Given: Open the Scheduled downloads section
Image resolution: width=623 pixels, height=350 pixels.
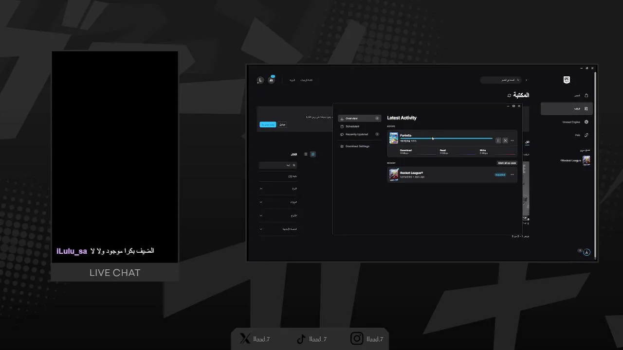Looking at the screenshot, I should [x=359, y=126].
